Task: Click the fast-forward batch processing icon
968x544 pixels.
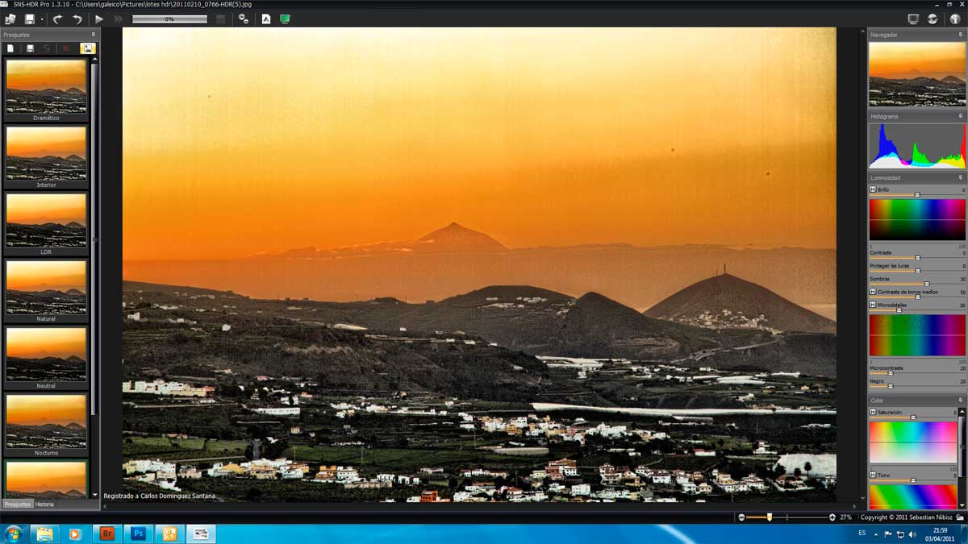Action: click(119, 19)
